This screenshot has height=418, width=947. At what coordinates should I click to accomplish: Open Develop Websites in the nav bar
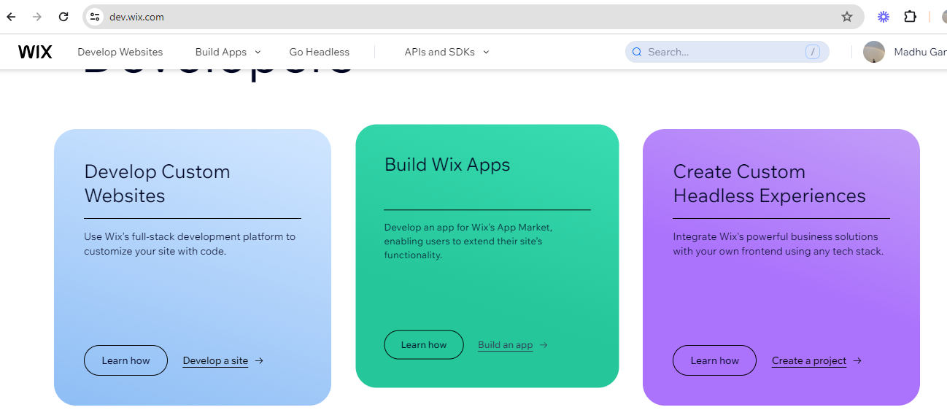pyautogui.click(x=120, y=52)
